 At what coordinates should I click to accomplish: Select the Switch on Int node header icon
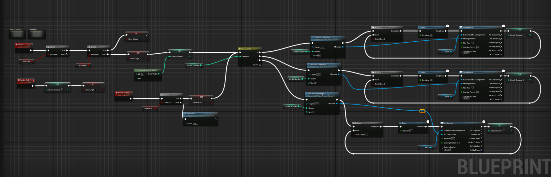tap(240, 49)
